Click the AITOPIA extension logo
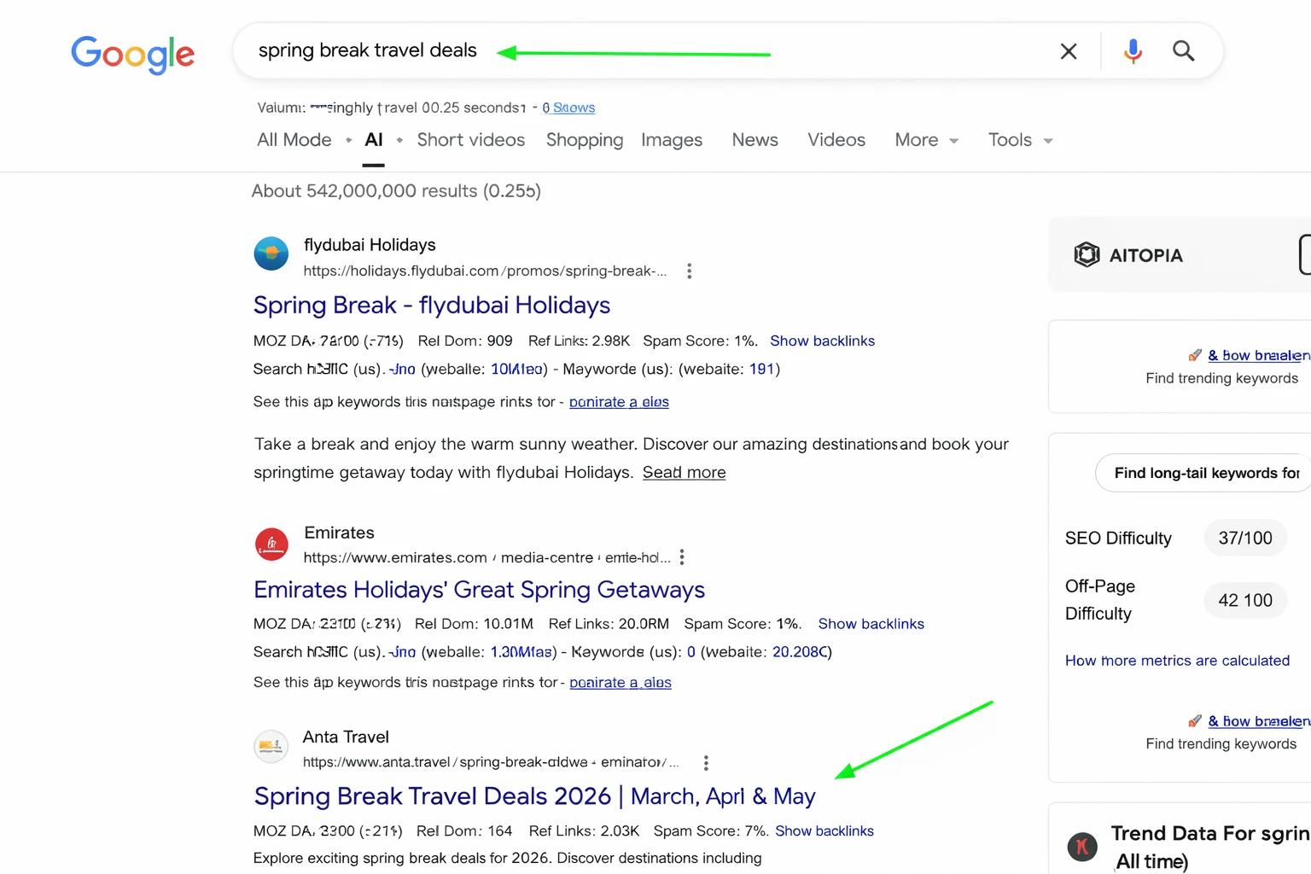Screen dimensions: 1311x874 (x=1086, y=254)
